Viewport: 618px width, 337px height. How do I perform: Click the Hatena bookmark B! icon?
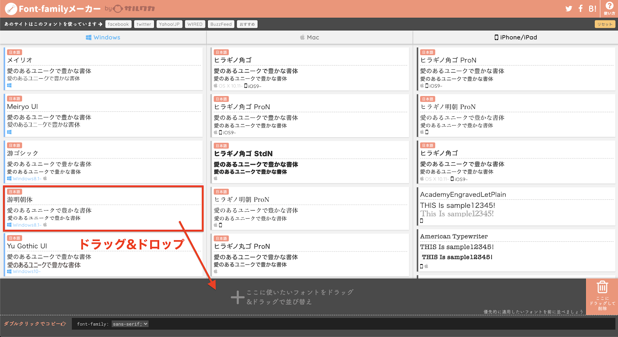point(592,8)
